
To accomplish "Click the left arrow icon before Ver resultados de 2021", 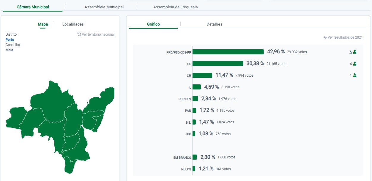I will [x=325, y=37].
